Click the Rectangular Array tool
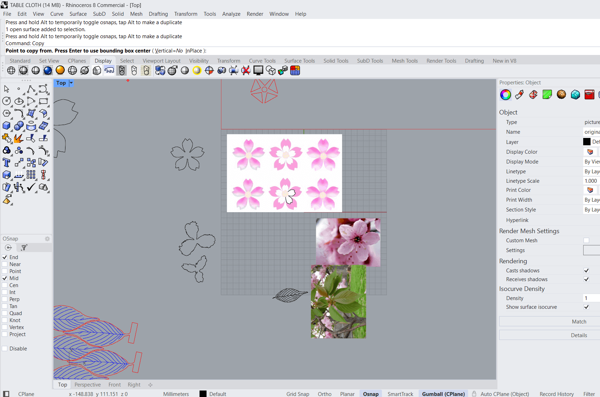 [31, 175]
